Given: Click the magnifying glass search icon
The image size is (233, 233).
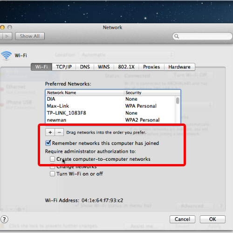Looking at the screenshot, I should point(177,36).
